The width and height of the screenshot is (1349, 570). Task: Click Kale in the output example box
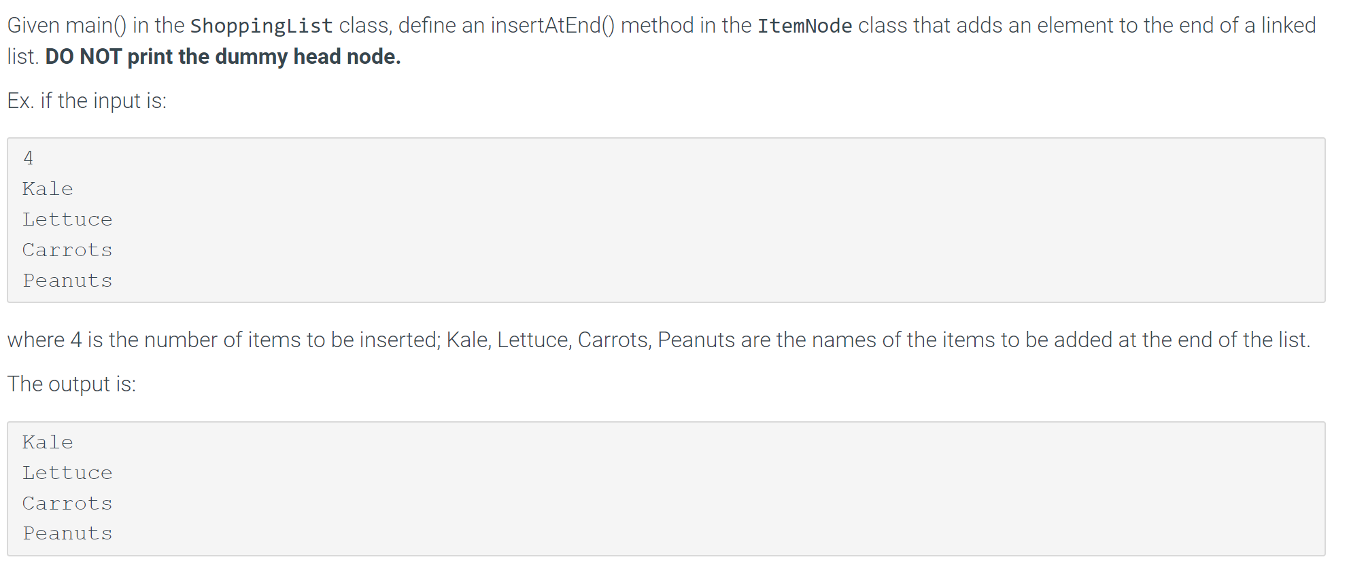(48, 442)
